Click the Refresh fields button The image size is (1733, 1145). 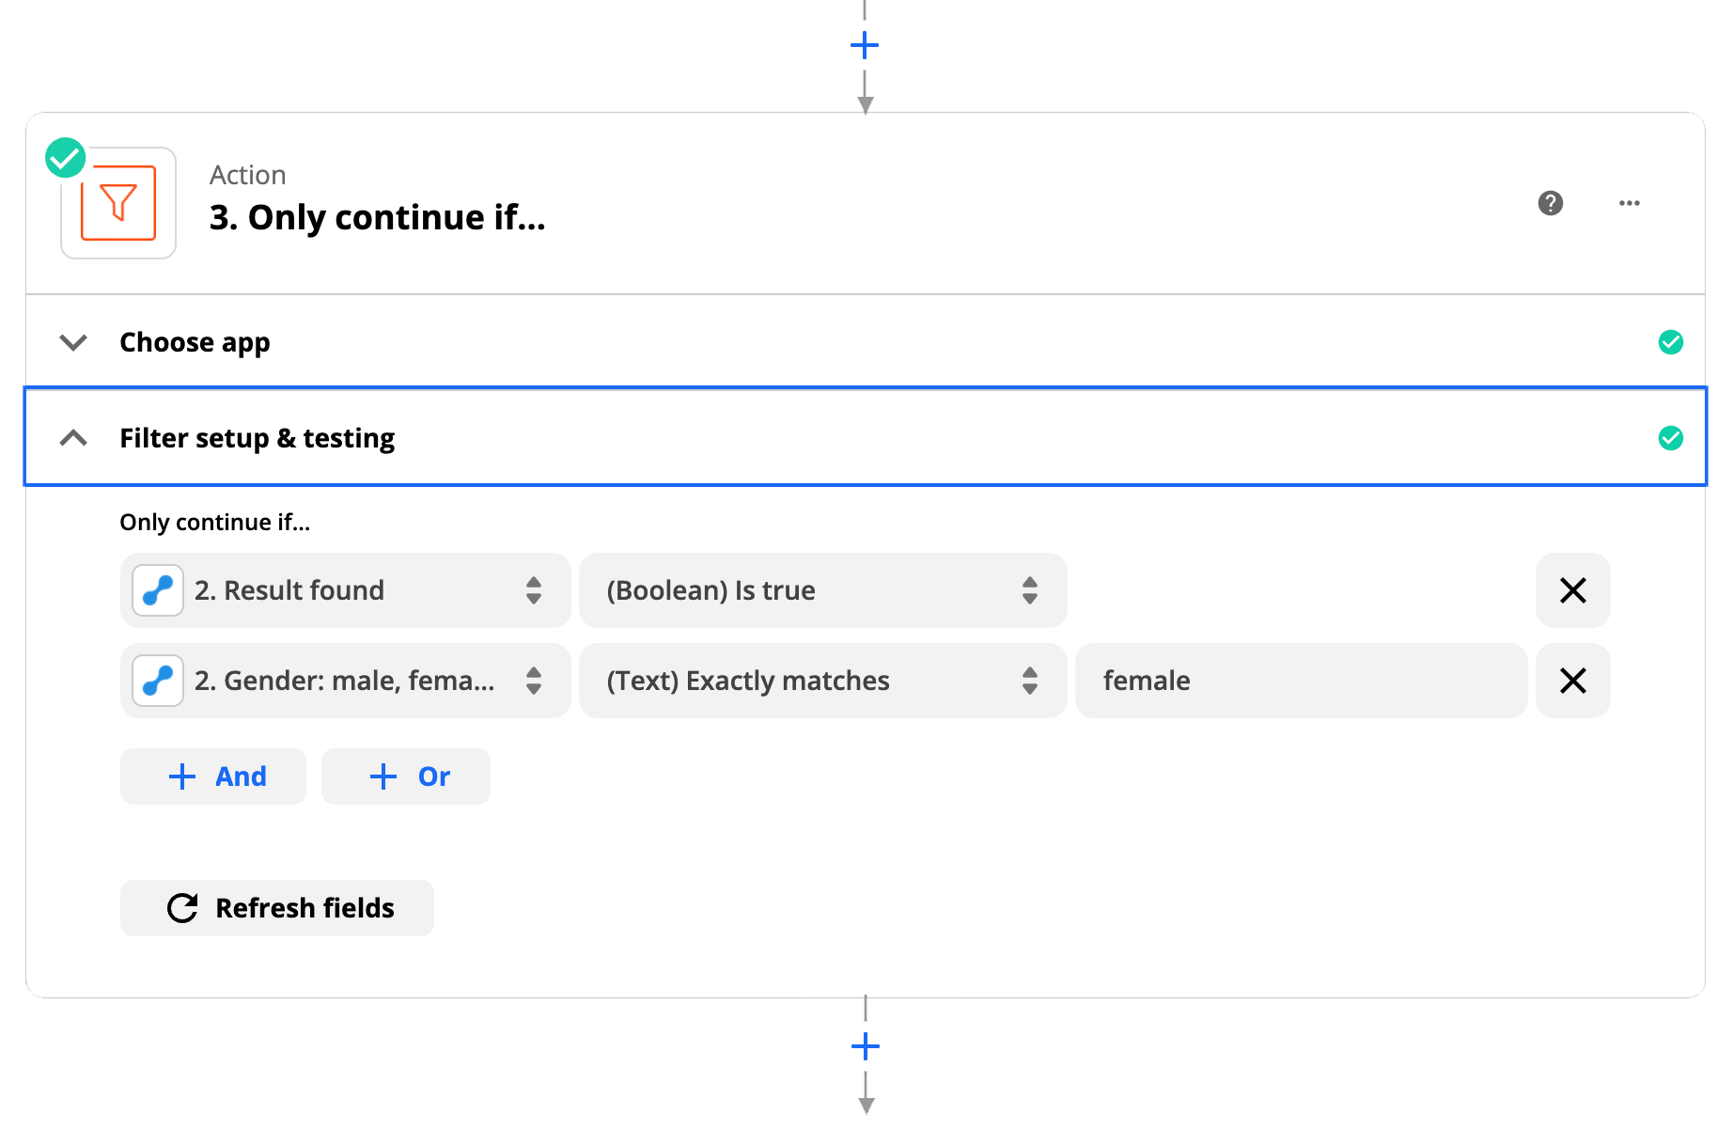(x=277, y=908)
